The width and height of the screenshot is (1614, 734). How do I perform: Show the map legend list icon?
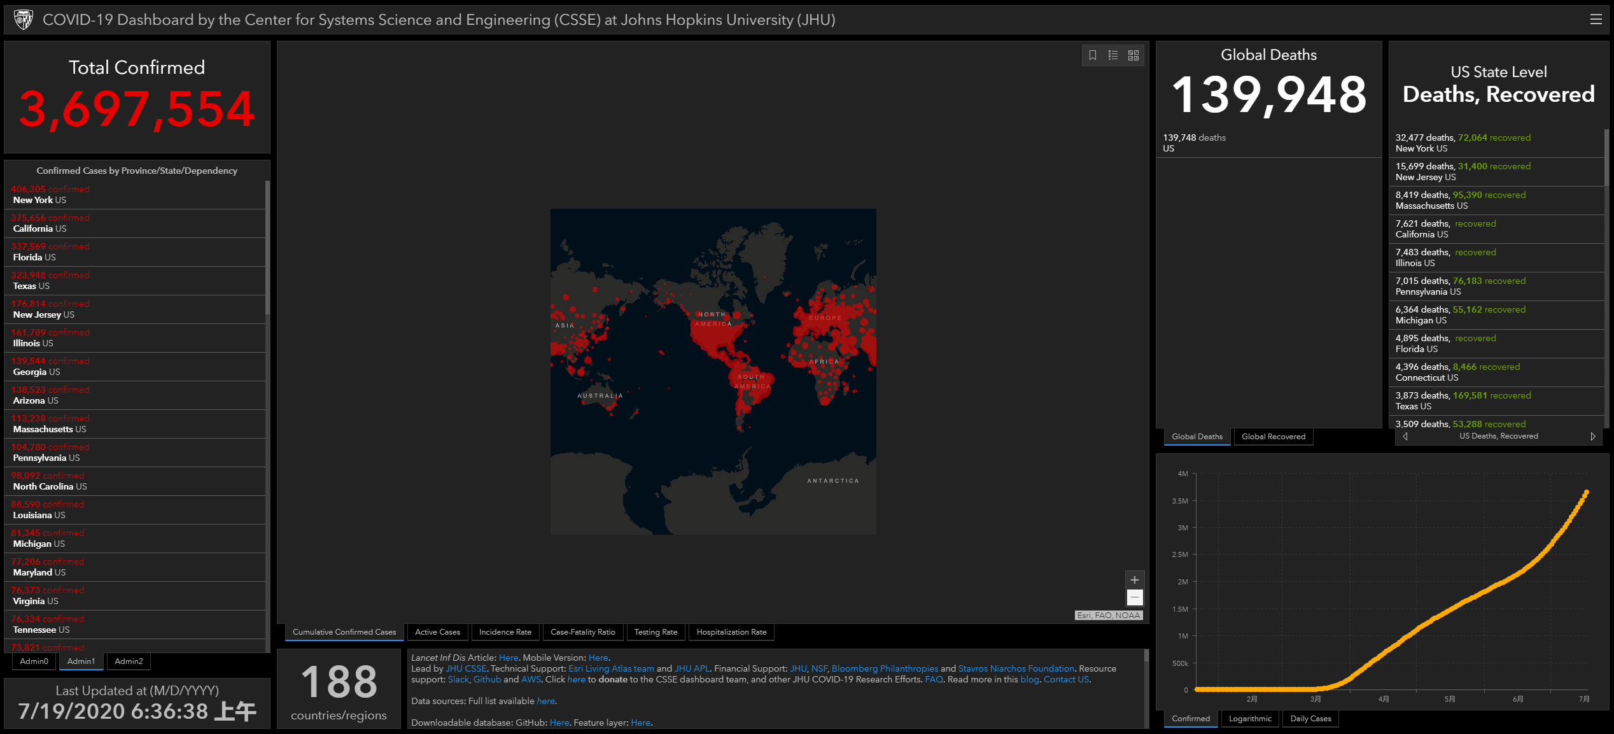coord(1113,55)
